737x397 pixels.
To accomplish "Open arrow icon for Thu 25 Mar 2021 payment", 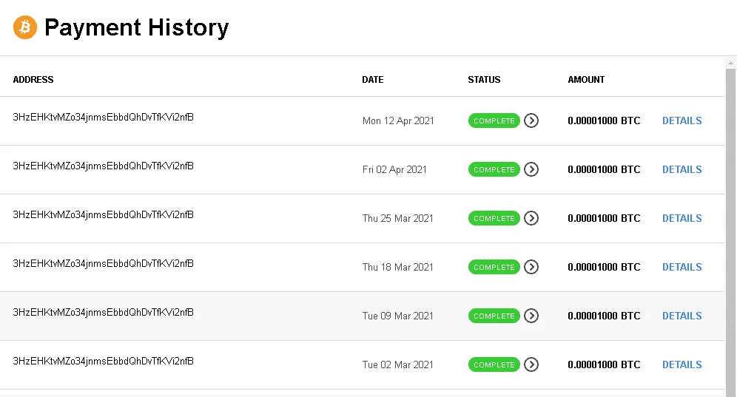I will point(531,219).
